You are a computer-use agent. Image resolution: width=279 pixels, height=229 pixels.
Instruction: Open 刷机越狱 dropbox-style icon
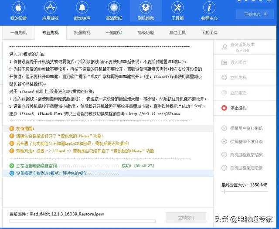click(146, 8)
